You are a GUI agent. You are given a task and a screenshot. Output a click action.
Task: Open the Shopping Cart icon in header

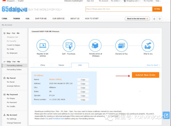click(125, 1)
